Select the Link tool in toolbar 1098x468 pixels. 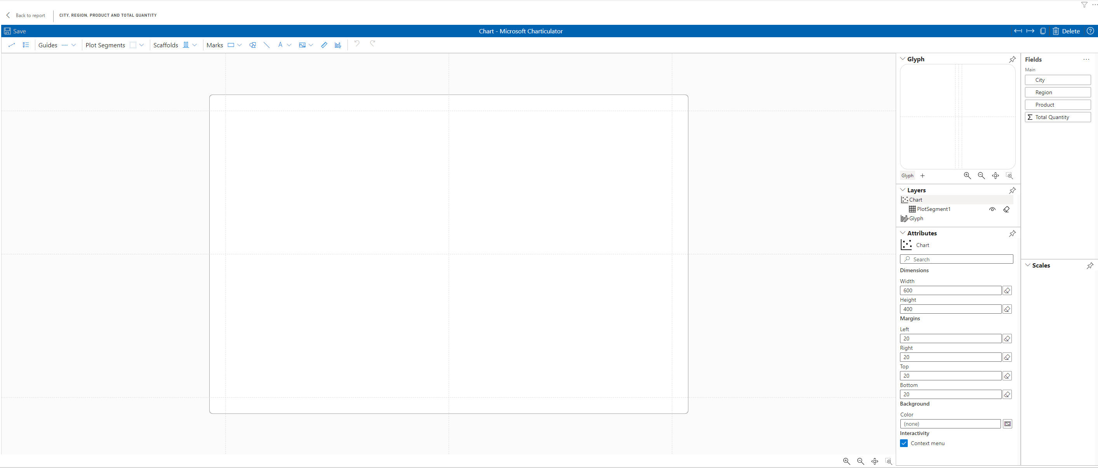point(12,45)
